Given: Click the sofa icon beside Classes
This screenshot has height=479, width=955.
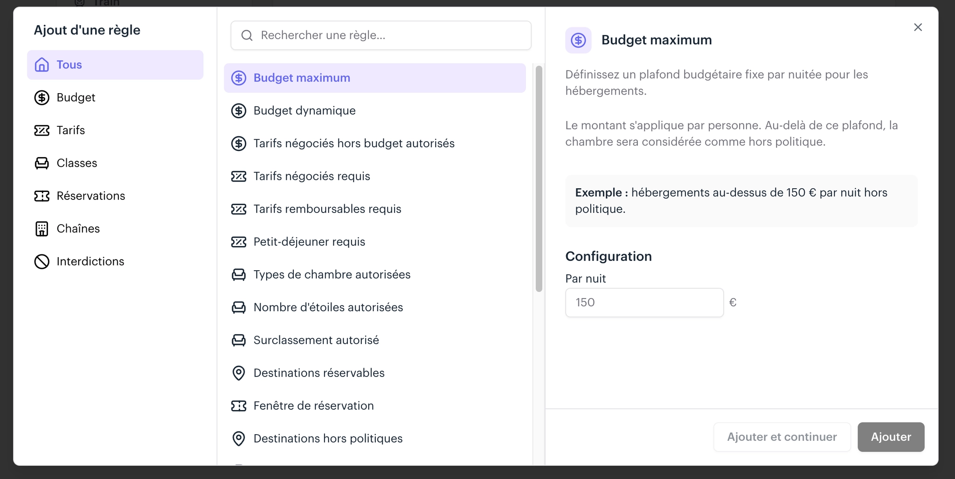Looking at the screenshot, I should [x=42, y=163].
